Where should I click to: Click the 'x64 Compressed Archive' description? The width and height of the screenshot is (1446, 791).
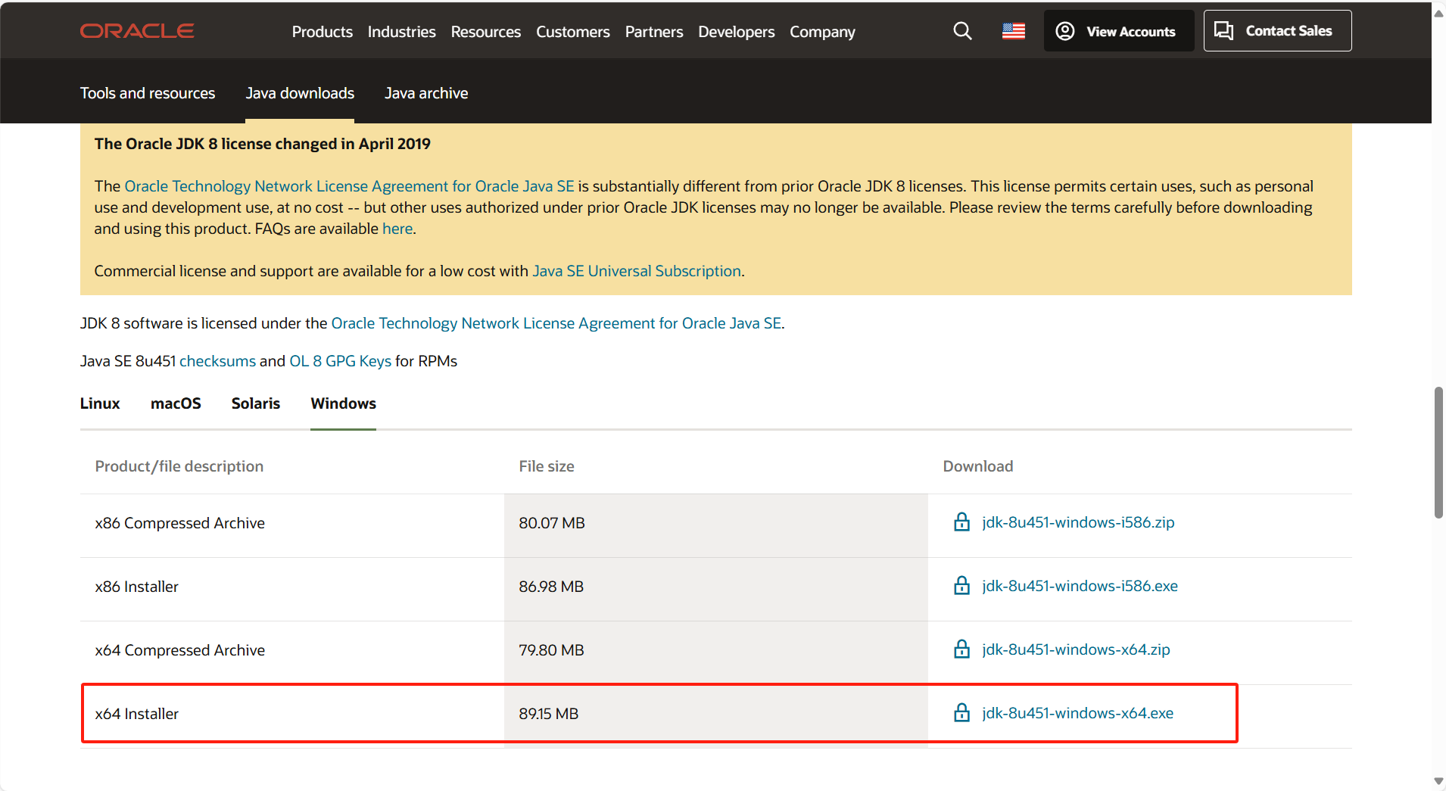[x=179, y=650]
